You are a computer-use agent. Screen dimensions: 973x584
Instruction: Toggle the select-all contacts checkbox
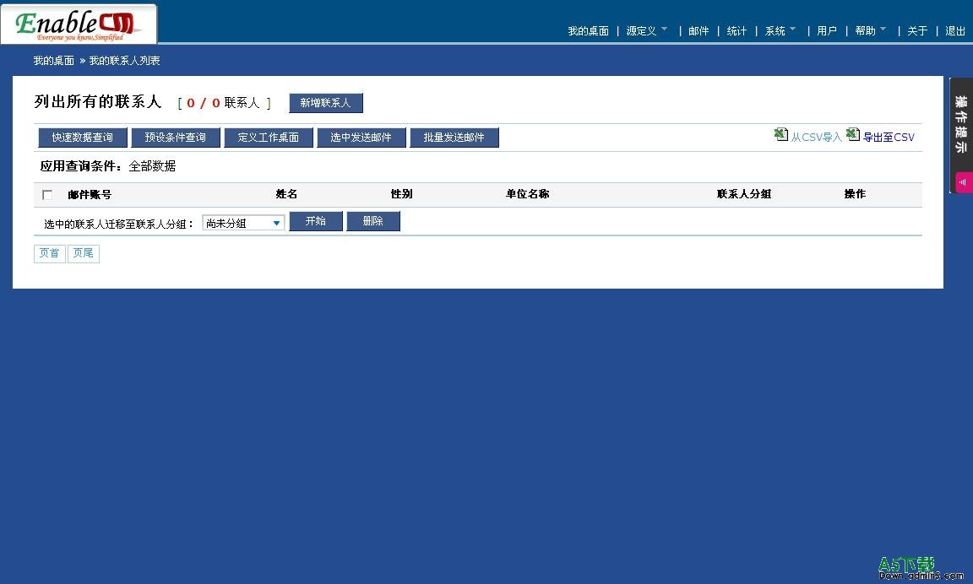click(x=47, y=195)
